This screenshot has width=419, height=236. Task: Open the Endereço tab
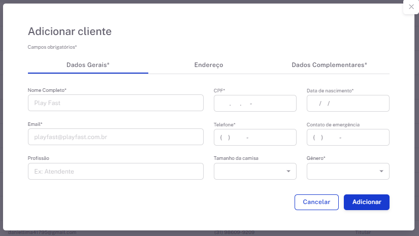(x=208, y=65)
